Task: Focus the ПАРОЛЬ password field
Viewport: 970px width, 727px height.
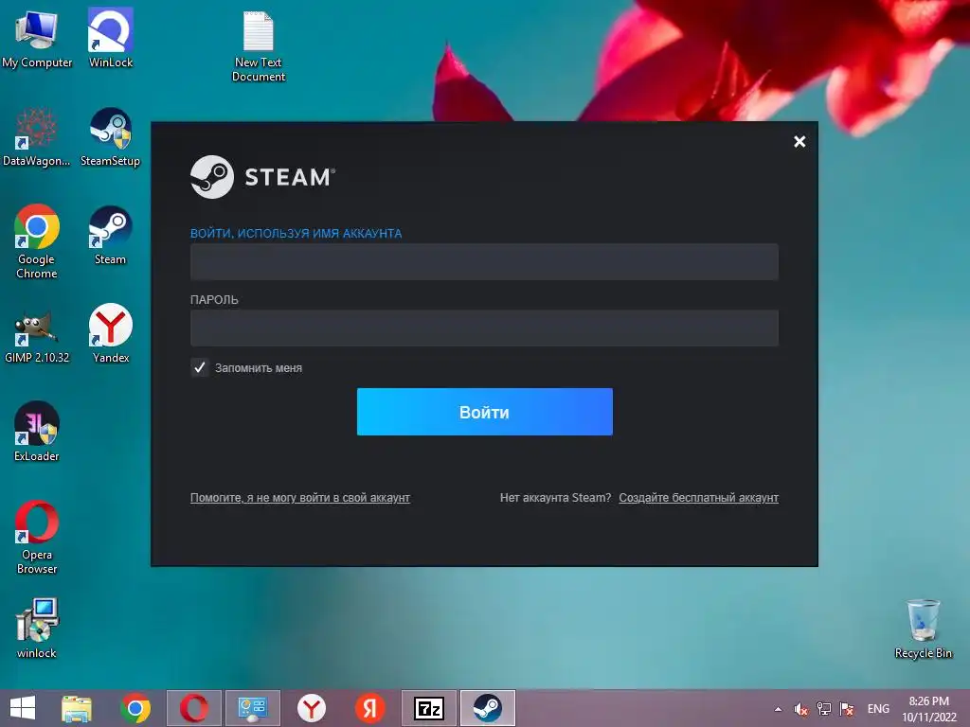Action: pyautogui.click(x=484, y=328)
